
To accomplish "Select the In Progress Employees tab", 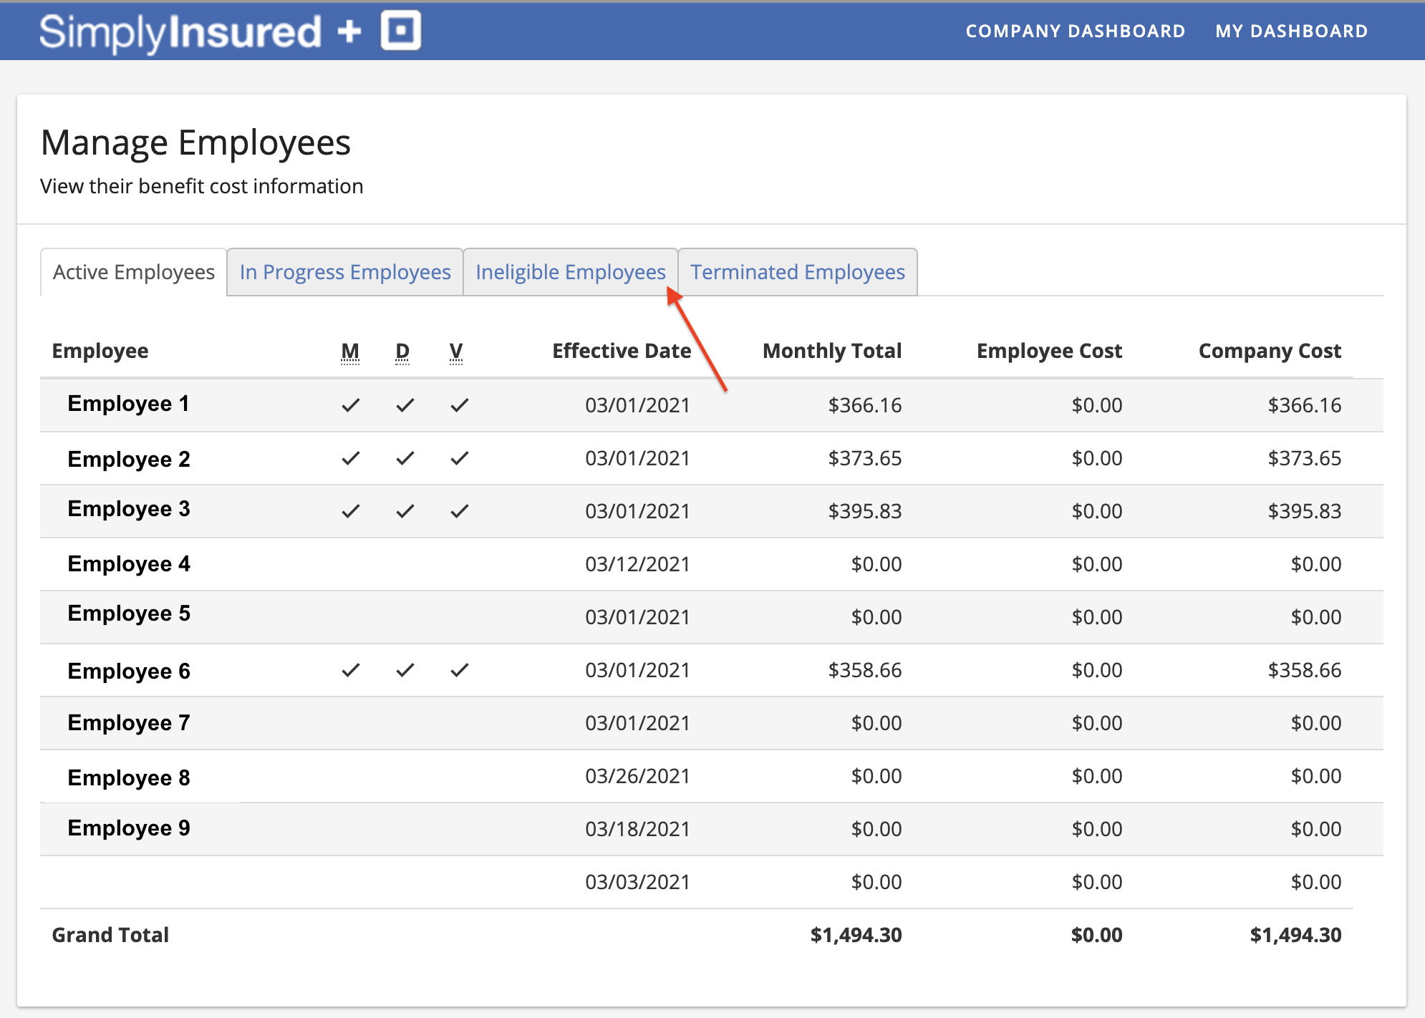I will click(x=345, y=272).
